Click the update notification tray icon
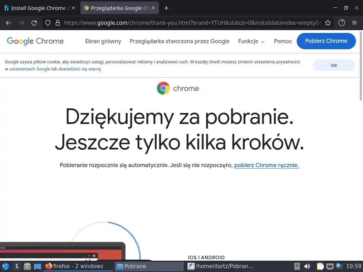363x272 pixels. (x=339, y=266)
